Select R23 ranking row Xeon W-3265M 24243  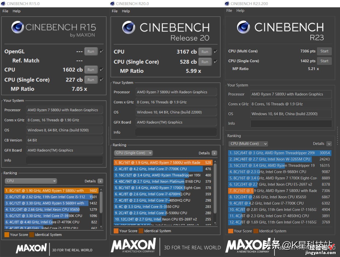click(x=280, y=159)
